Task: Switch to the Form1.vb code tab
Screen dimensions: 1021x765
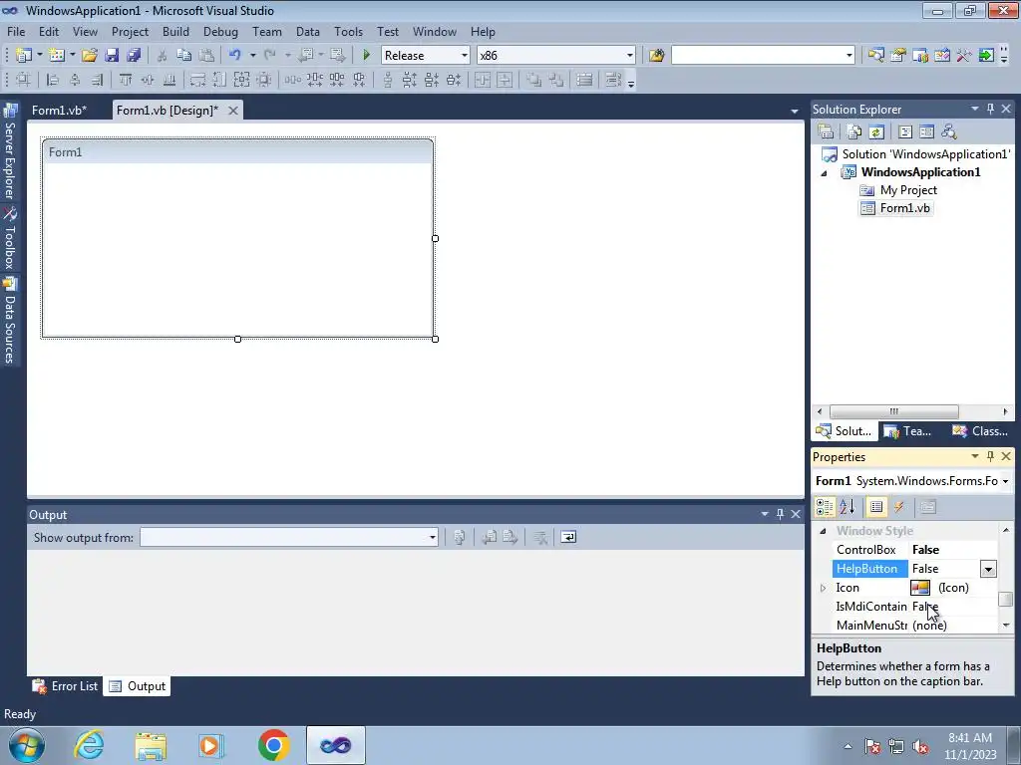Action: point(59,110)
